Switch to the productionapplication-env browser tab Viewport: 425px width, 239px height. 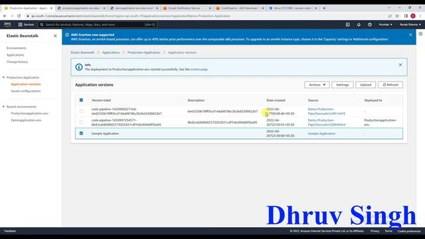coord(81,8)
